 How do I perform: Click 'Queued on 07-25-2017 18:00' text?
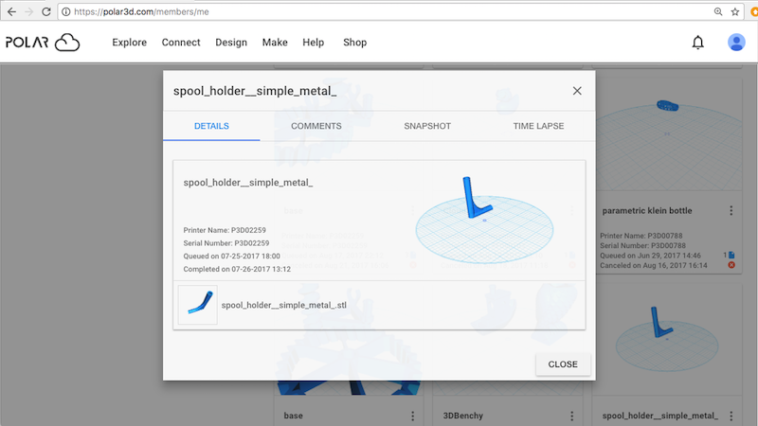coord(231,257)
